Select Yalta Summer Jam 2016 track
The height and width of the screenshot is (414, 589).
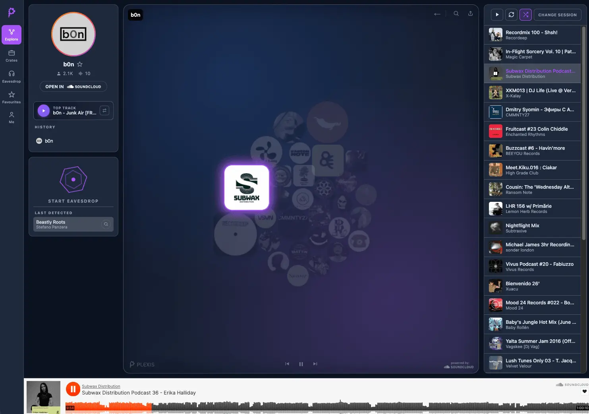pyautogui.click(x=532, y=344)
